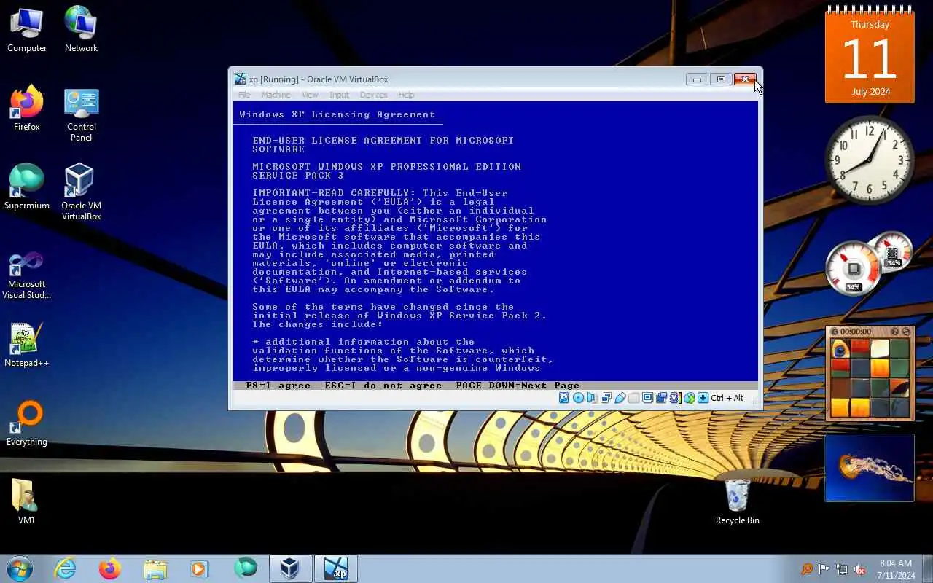Click Show Desktop strip at taskbar end
933x583 pixels.
pyautogui.click(x=927, y=568)
